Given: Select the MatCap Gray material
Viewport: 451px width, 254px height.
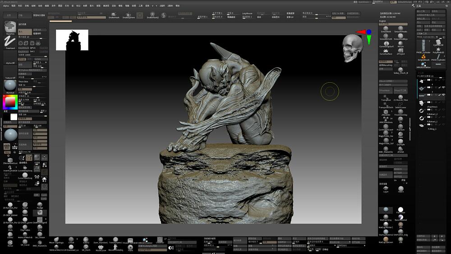Looking at the screenshot, I should [x=386, y=218].
